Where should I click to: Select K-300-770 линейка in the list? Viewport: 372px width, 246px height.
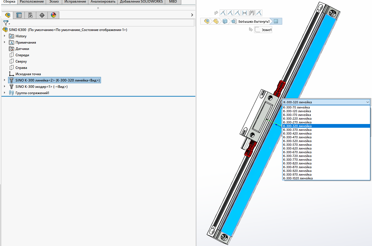click(x=326, y=160)
